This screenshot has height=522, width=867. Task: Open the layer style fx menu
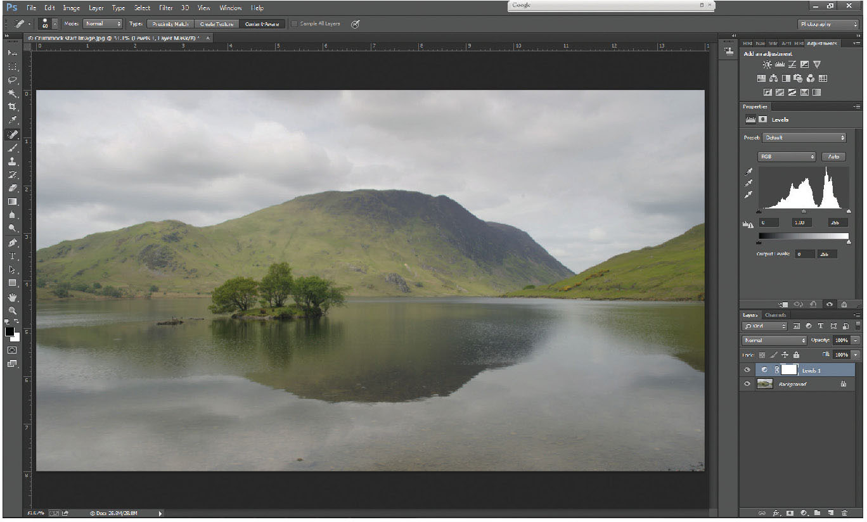[776, 512]
